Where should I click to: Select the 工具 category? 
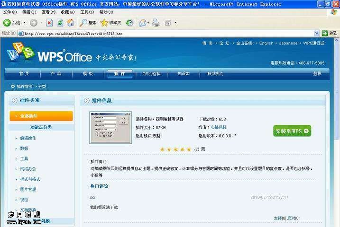pos(24,158)
